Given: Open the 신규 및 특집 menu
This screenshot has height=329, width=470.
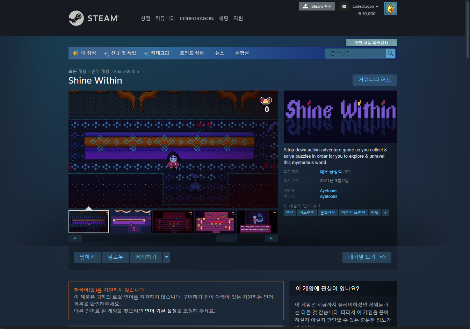Looking at the screenshot, I should (x=120, y=53).
